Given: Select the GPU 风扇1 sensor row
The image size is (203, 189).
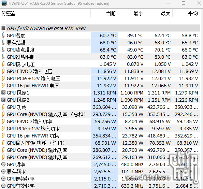Looking at the screenshot, I should click(100, 93).
